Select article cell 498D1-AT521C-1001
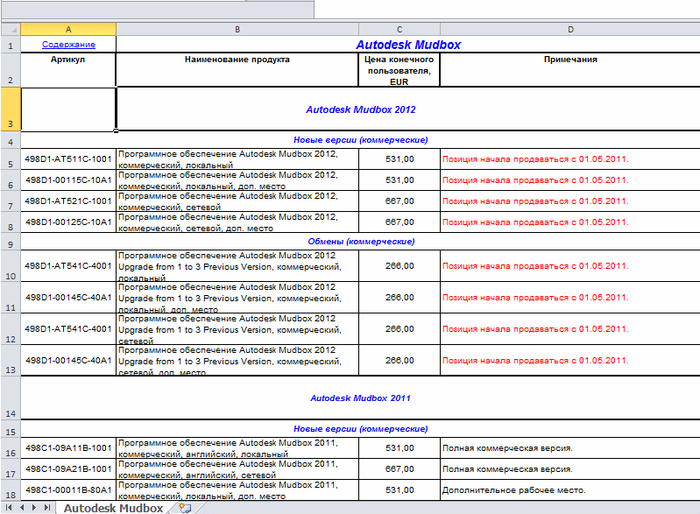This screenshot has width=700, height=514. [67, 201]
